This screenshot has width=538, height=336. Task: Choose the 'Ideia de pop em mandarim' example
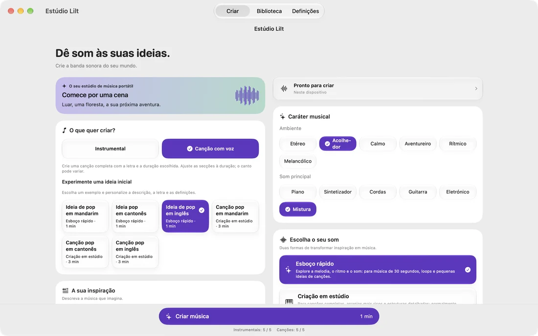85,216
